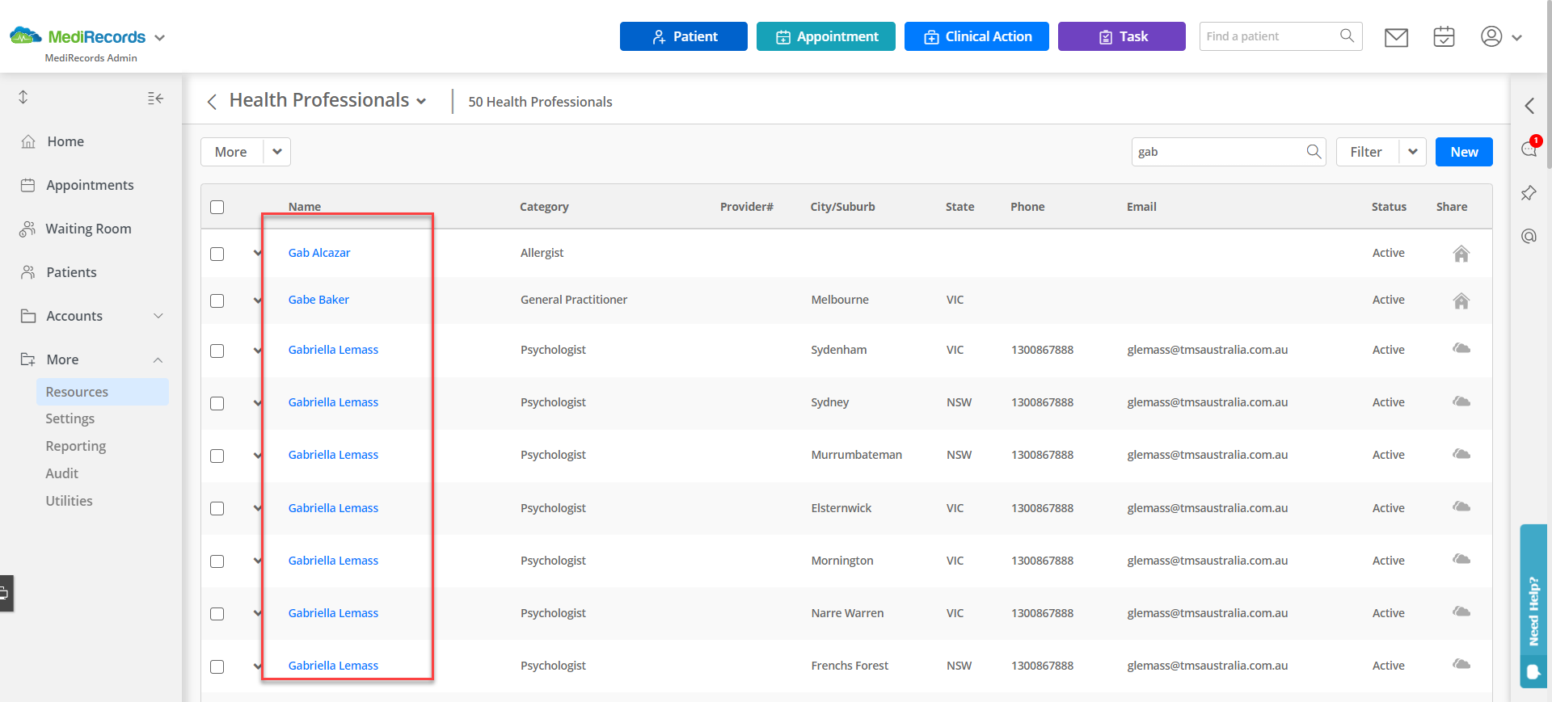Open Appointments in the sidebar

(90, 185)
